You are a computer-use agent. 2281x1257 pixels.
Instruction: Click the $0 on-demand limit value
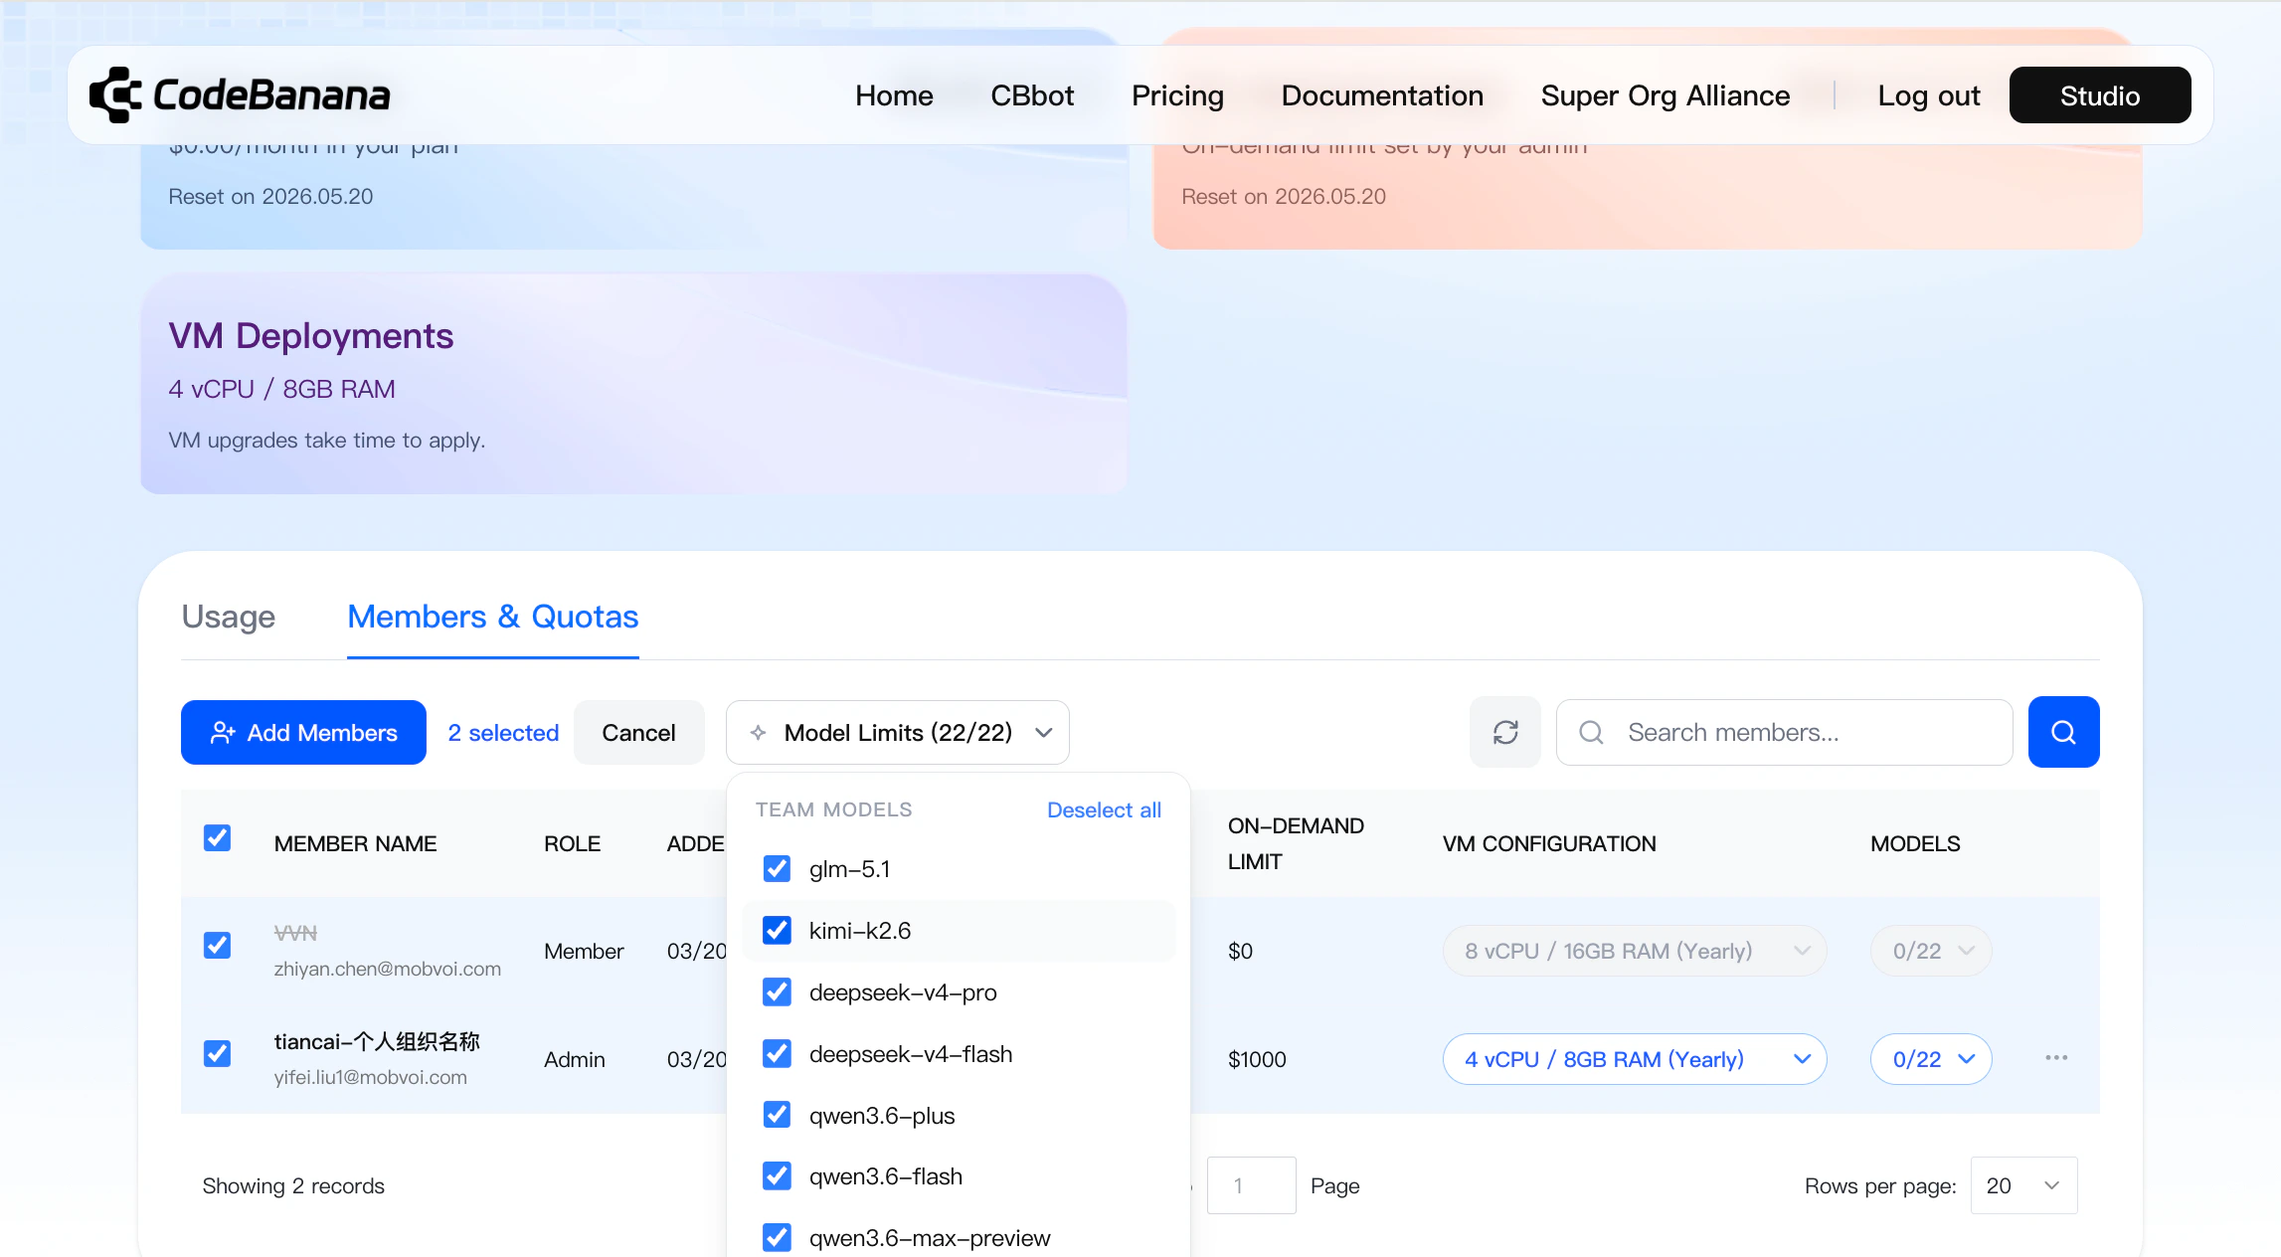[x=1240, y=951]
